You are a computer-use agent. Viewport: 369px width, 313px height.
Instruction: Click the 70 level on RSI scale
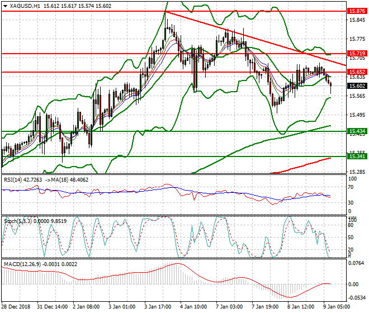(351, 187)
